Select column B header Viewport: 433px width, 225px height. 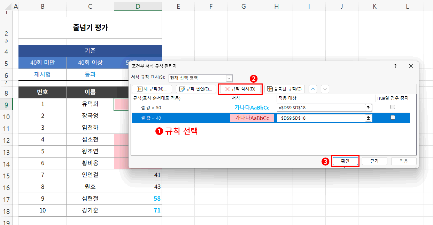pos(42,6)
